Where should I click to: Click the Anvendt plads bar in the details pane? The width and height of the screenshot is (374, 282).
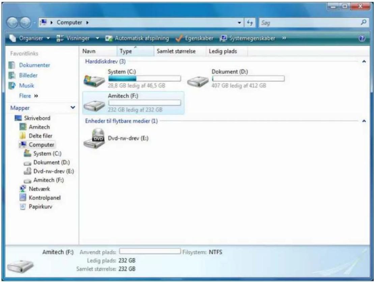click(x=150, y=251)
